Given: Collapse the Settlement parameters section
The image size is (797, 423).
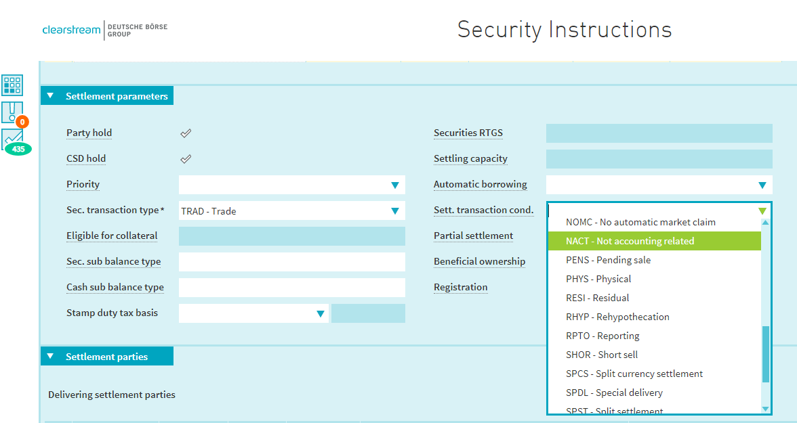Looking at the screenshot, I should (50, 96).
